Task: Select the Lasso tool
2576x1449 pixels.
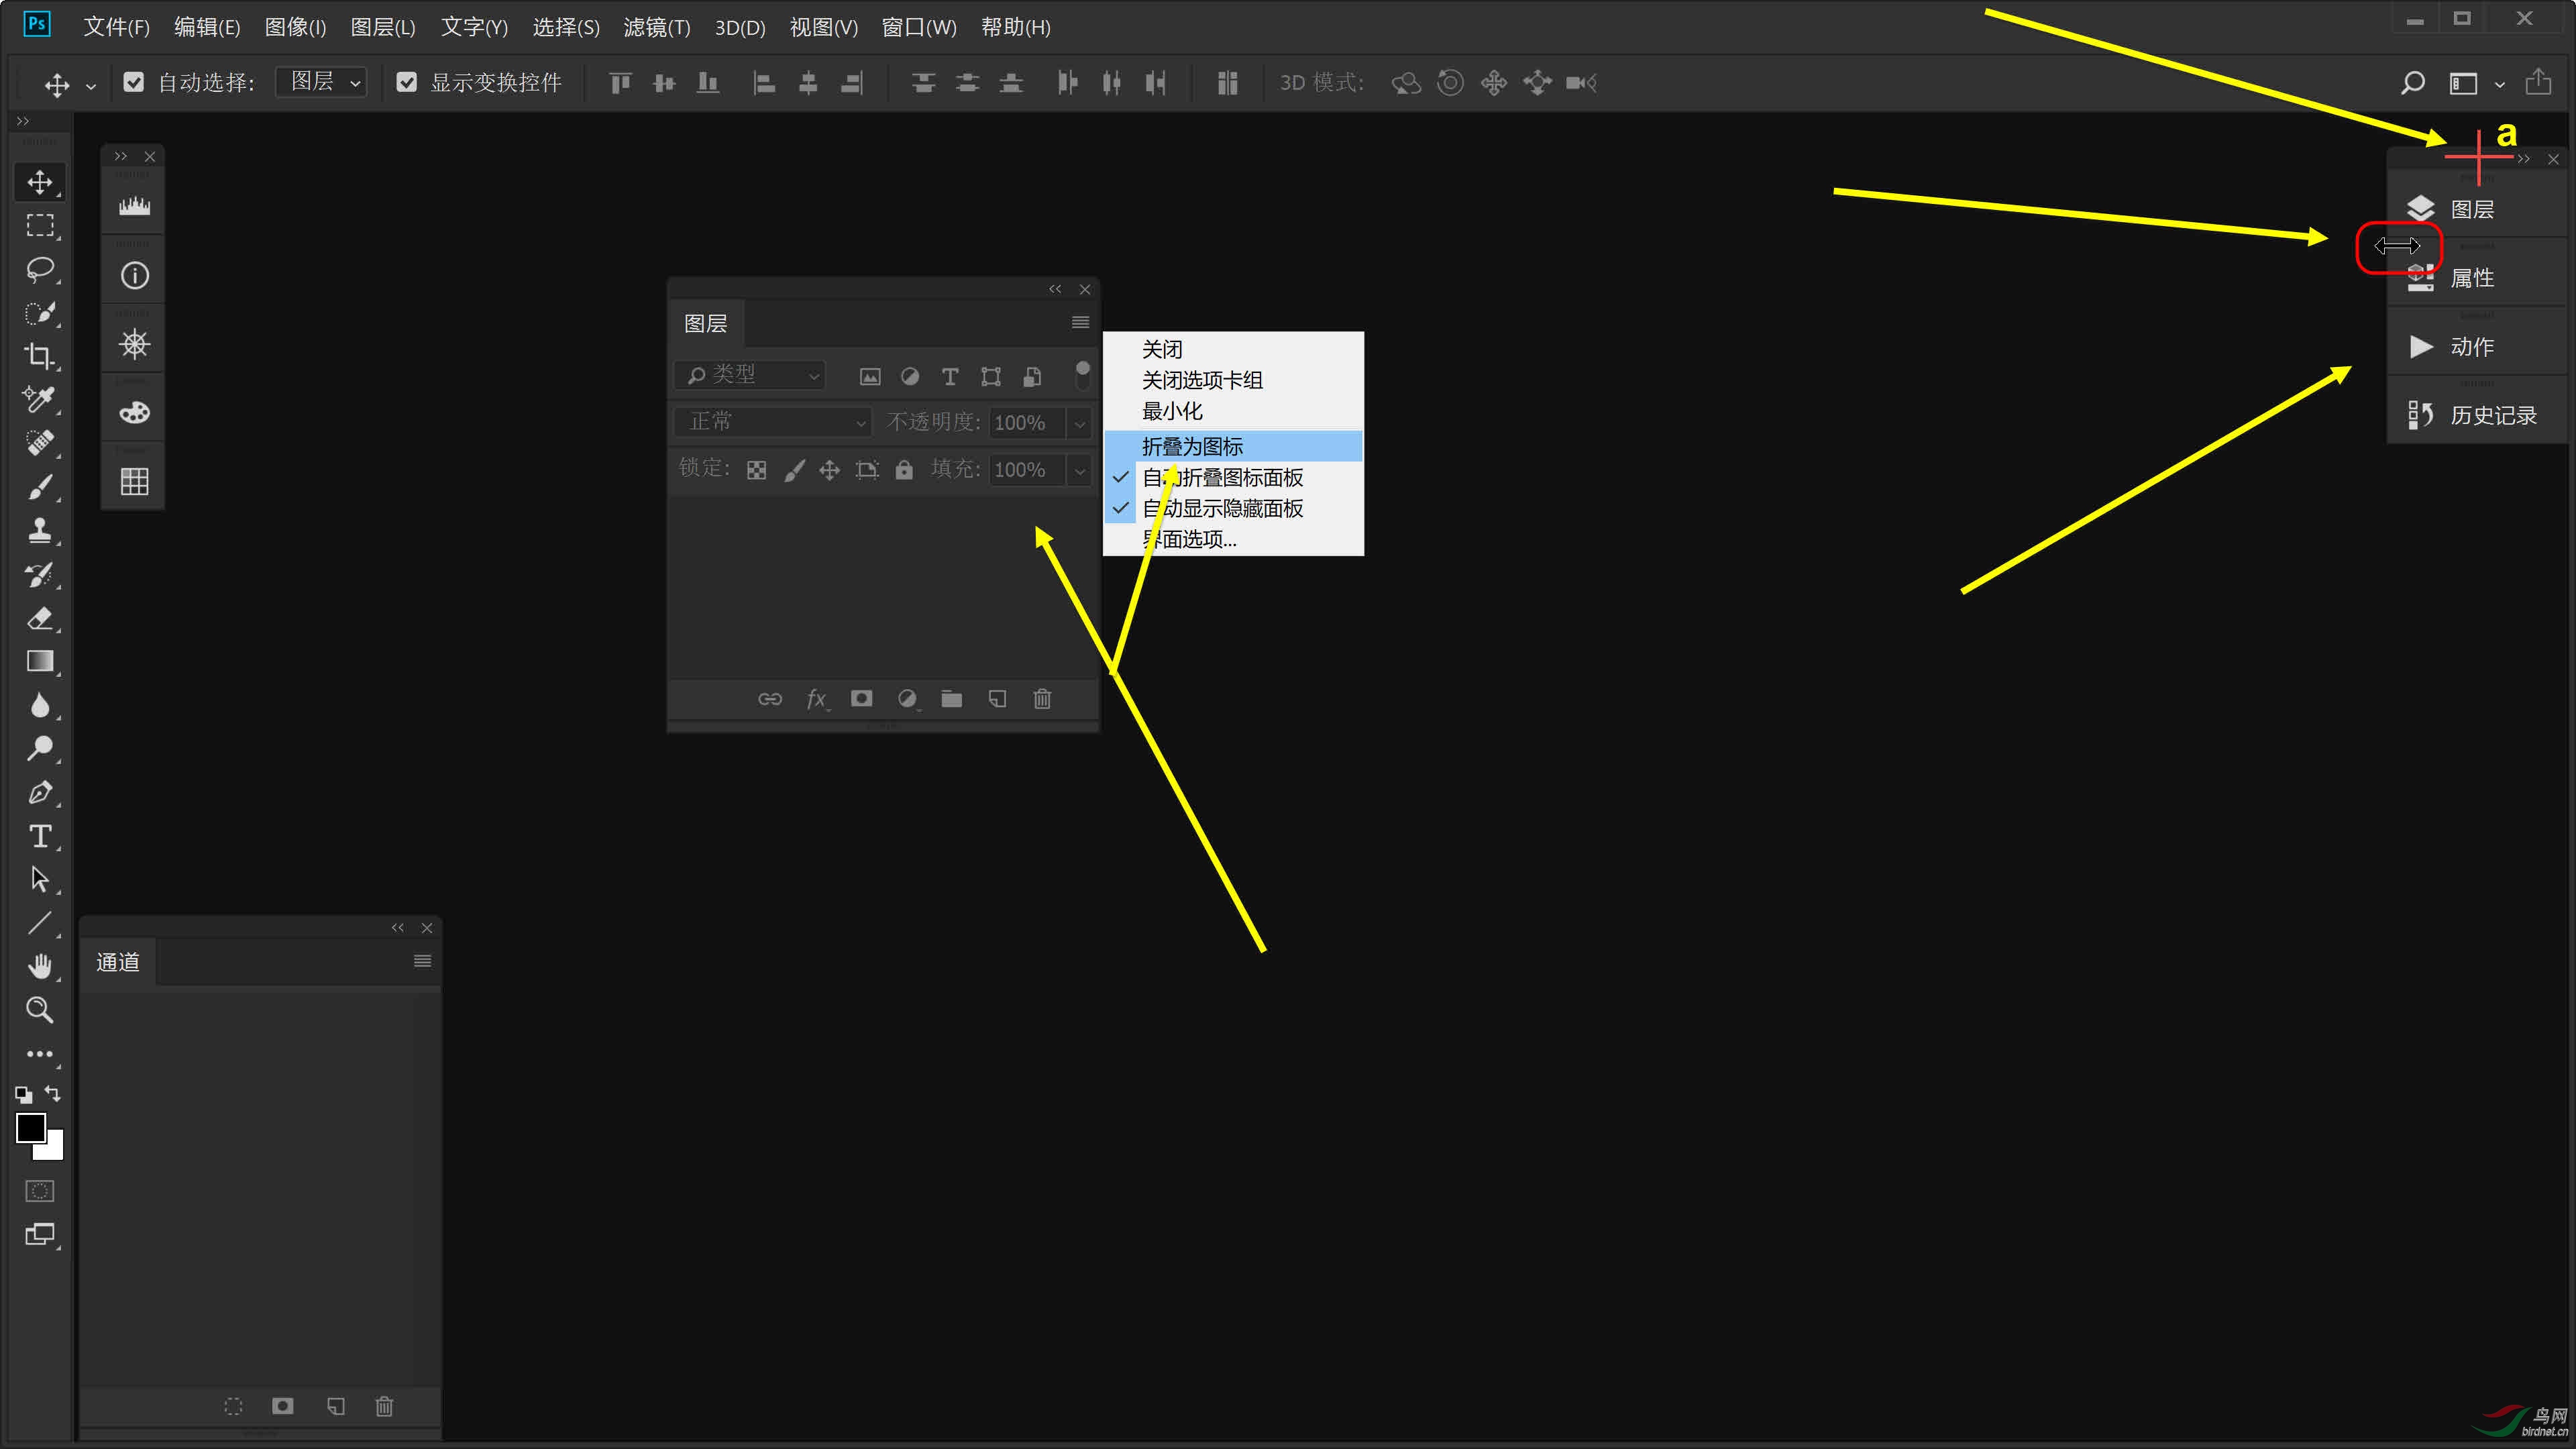Action: [x=40, y=269]
